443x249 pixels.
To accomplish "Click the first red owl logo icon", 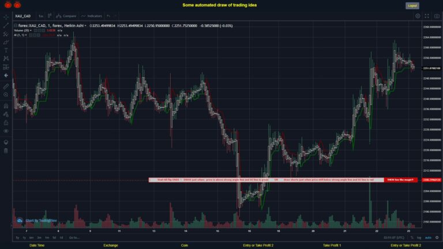I will (8, 5).
